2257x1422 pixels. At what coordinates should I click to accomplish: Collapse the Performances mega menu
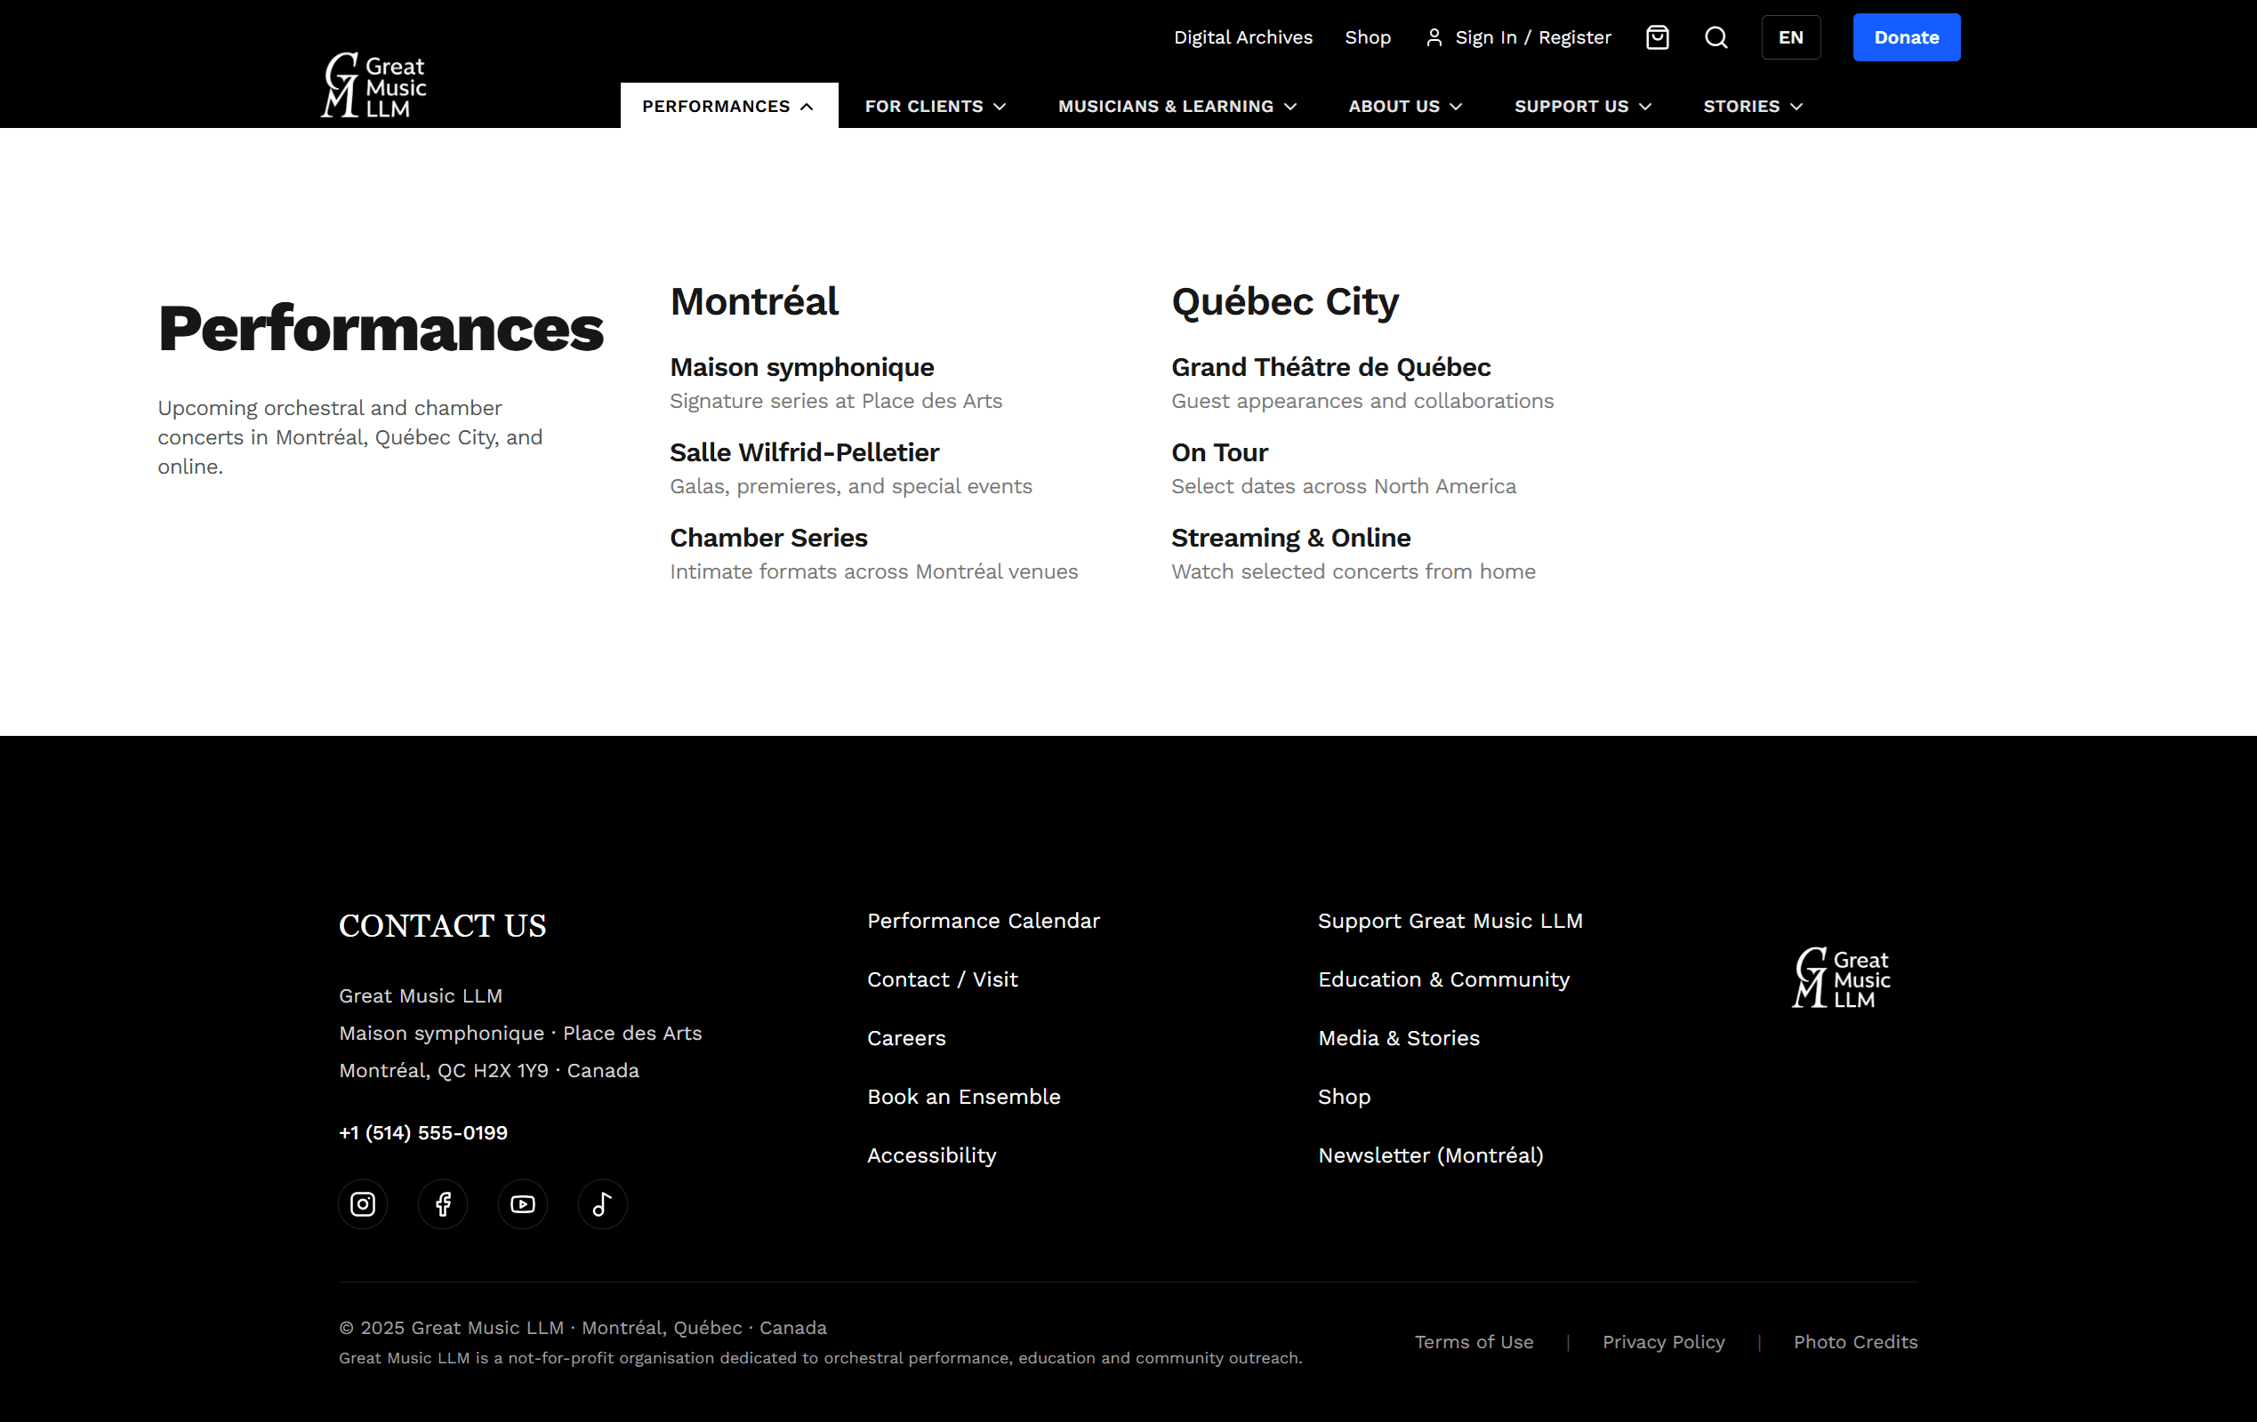[727, 106]
